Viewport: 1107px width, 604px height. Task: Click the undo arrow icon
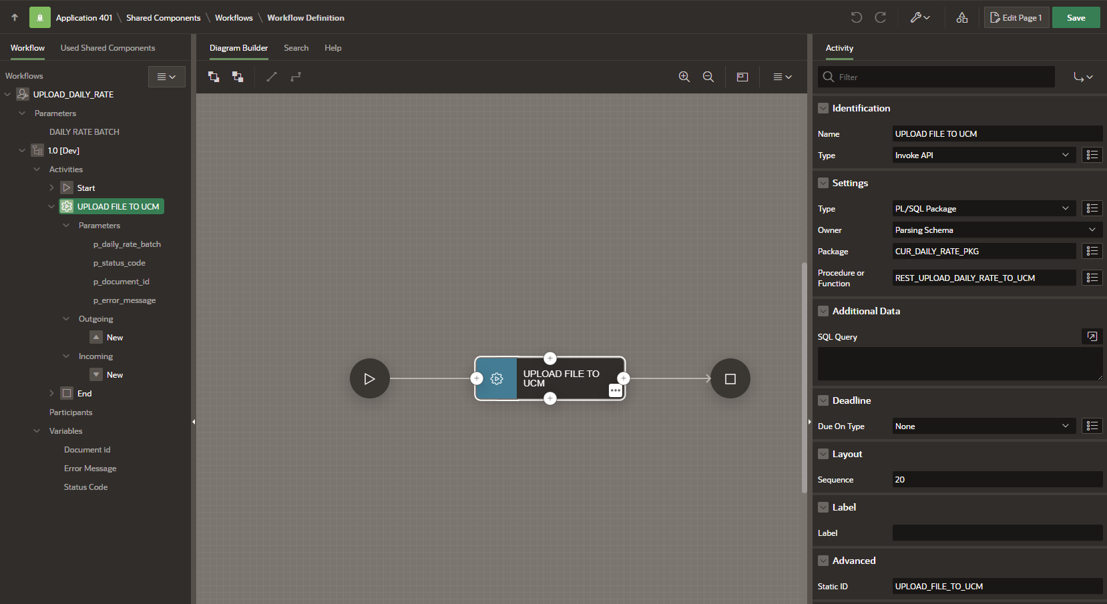[x=856, y=17]
